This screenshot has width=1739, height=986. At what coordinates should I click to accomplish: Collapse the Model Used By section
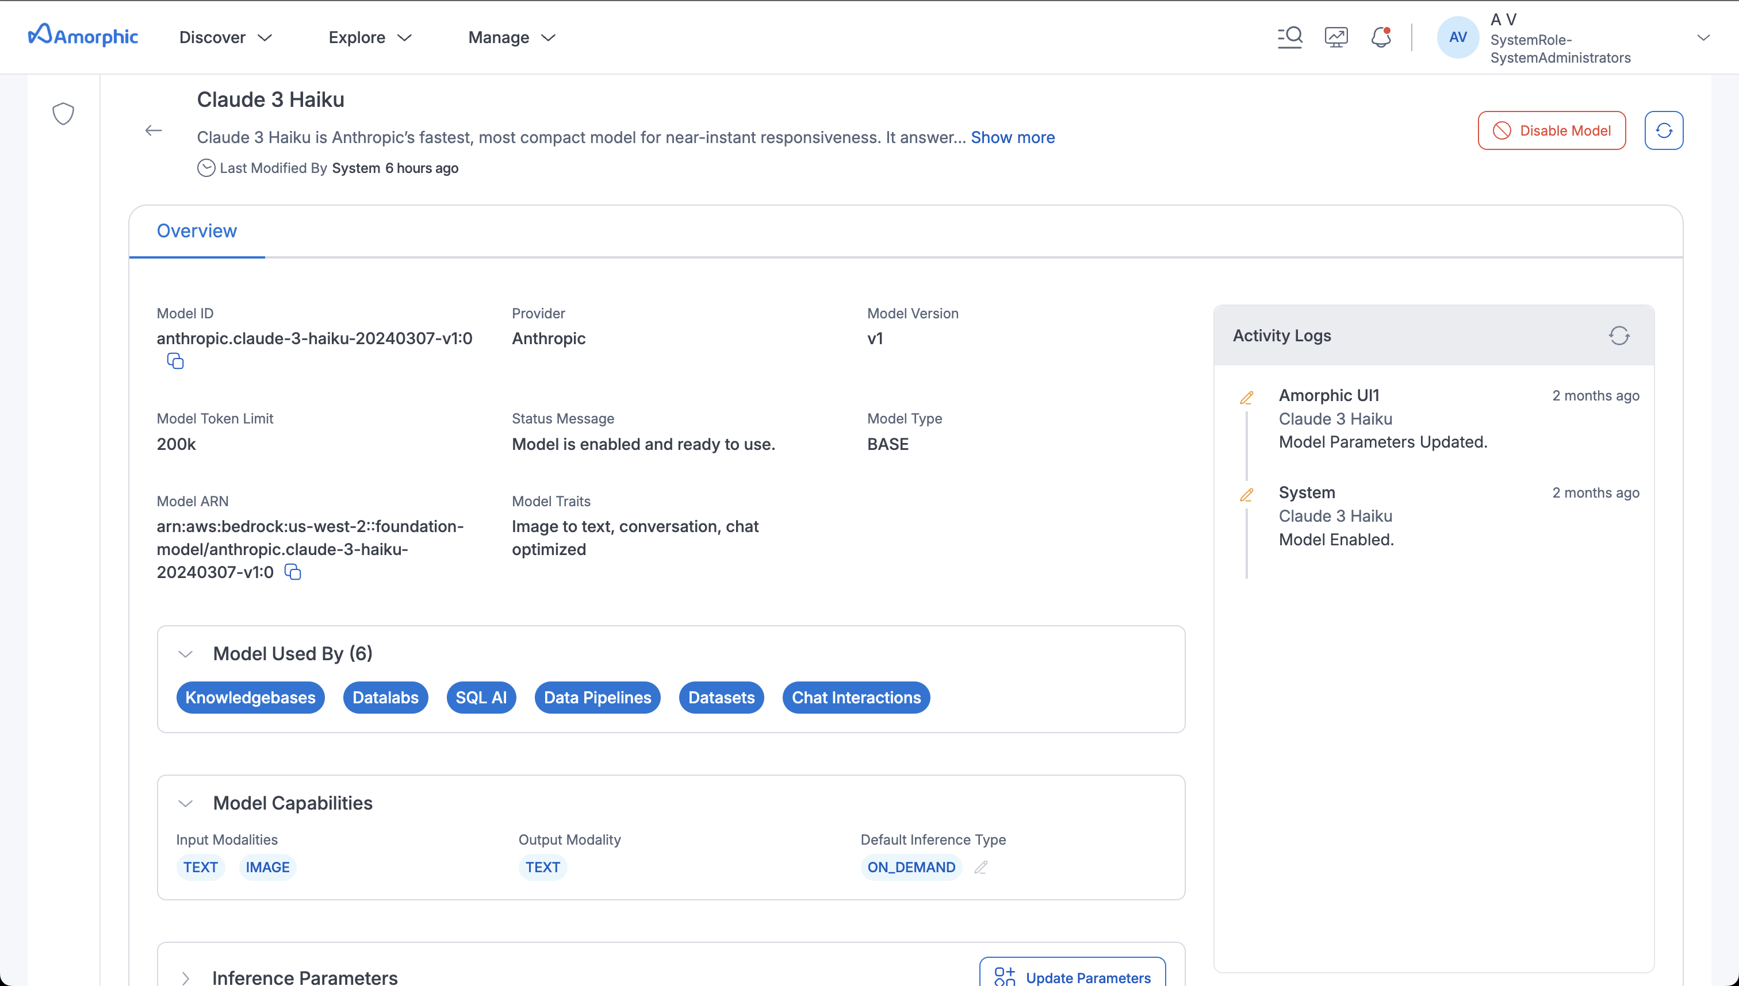coord(186,654)
